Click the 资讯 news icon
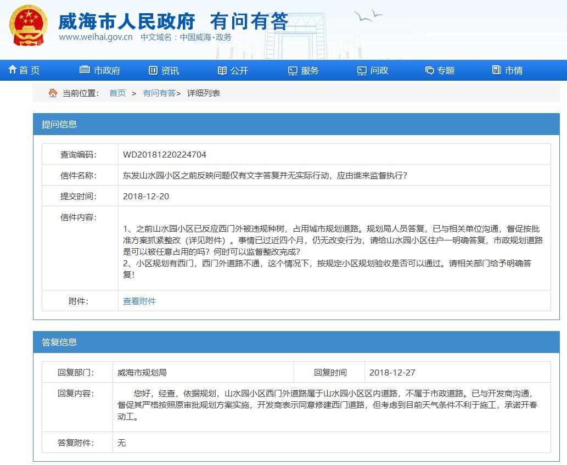This screenshot has height=465, width=567. coord(153,70)
